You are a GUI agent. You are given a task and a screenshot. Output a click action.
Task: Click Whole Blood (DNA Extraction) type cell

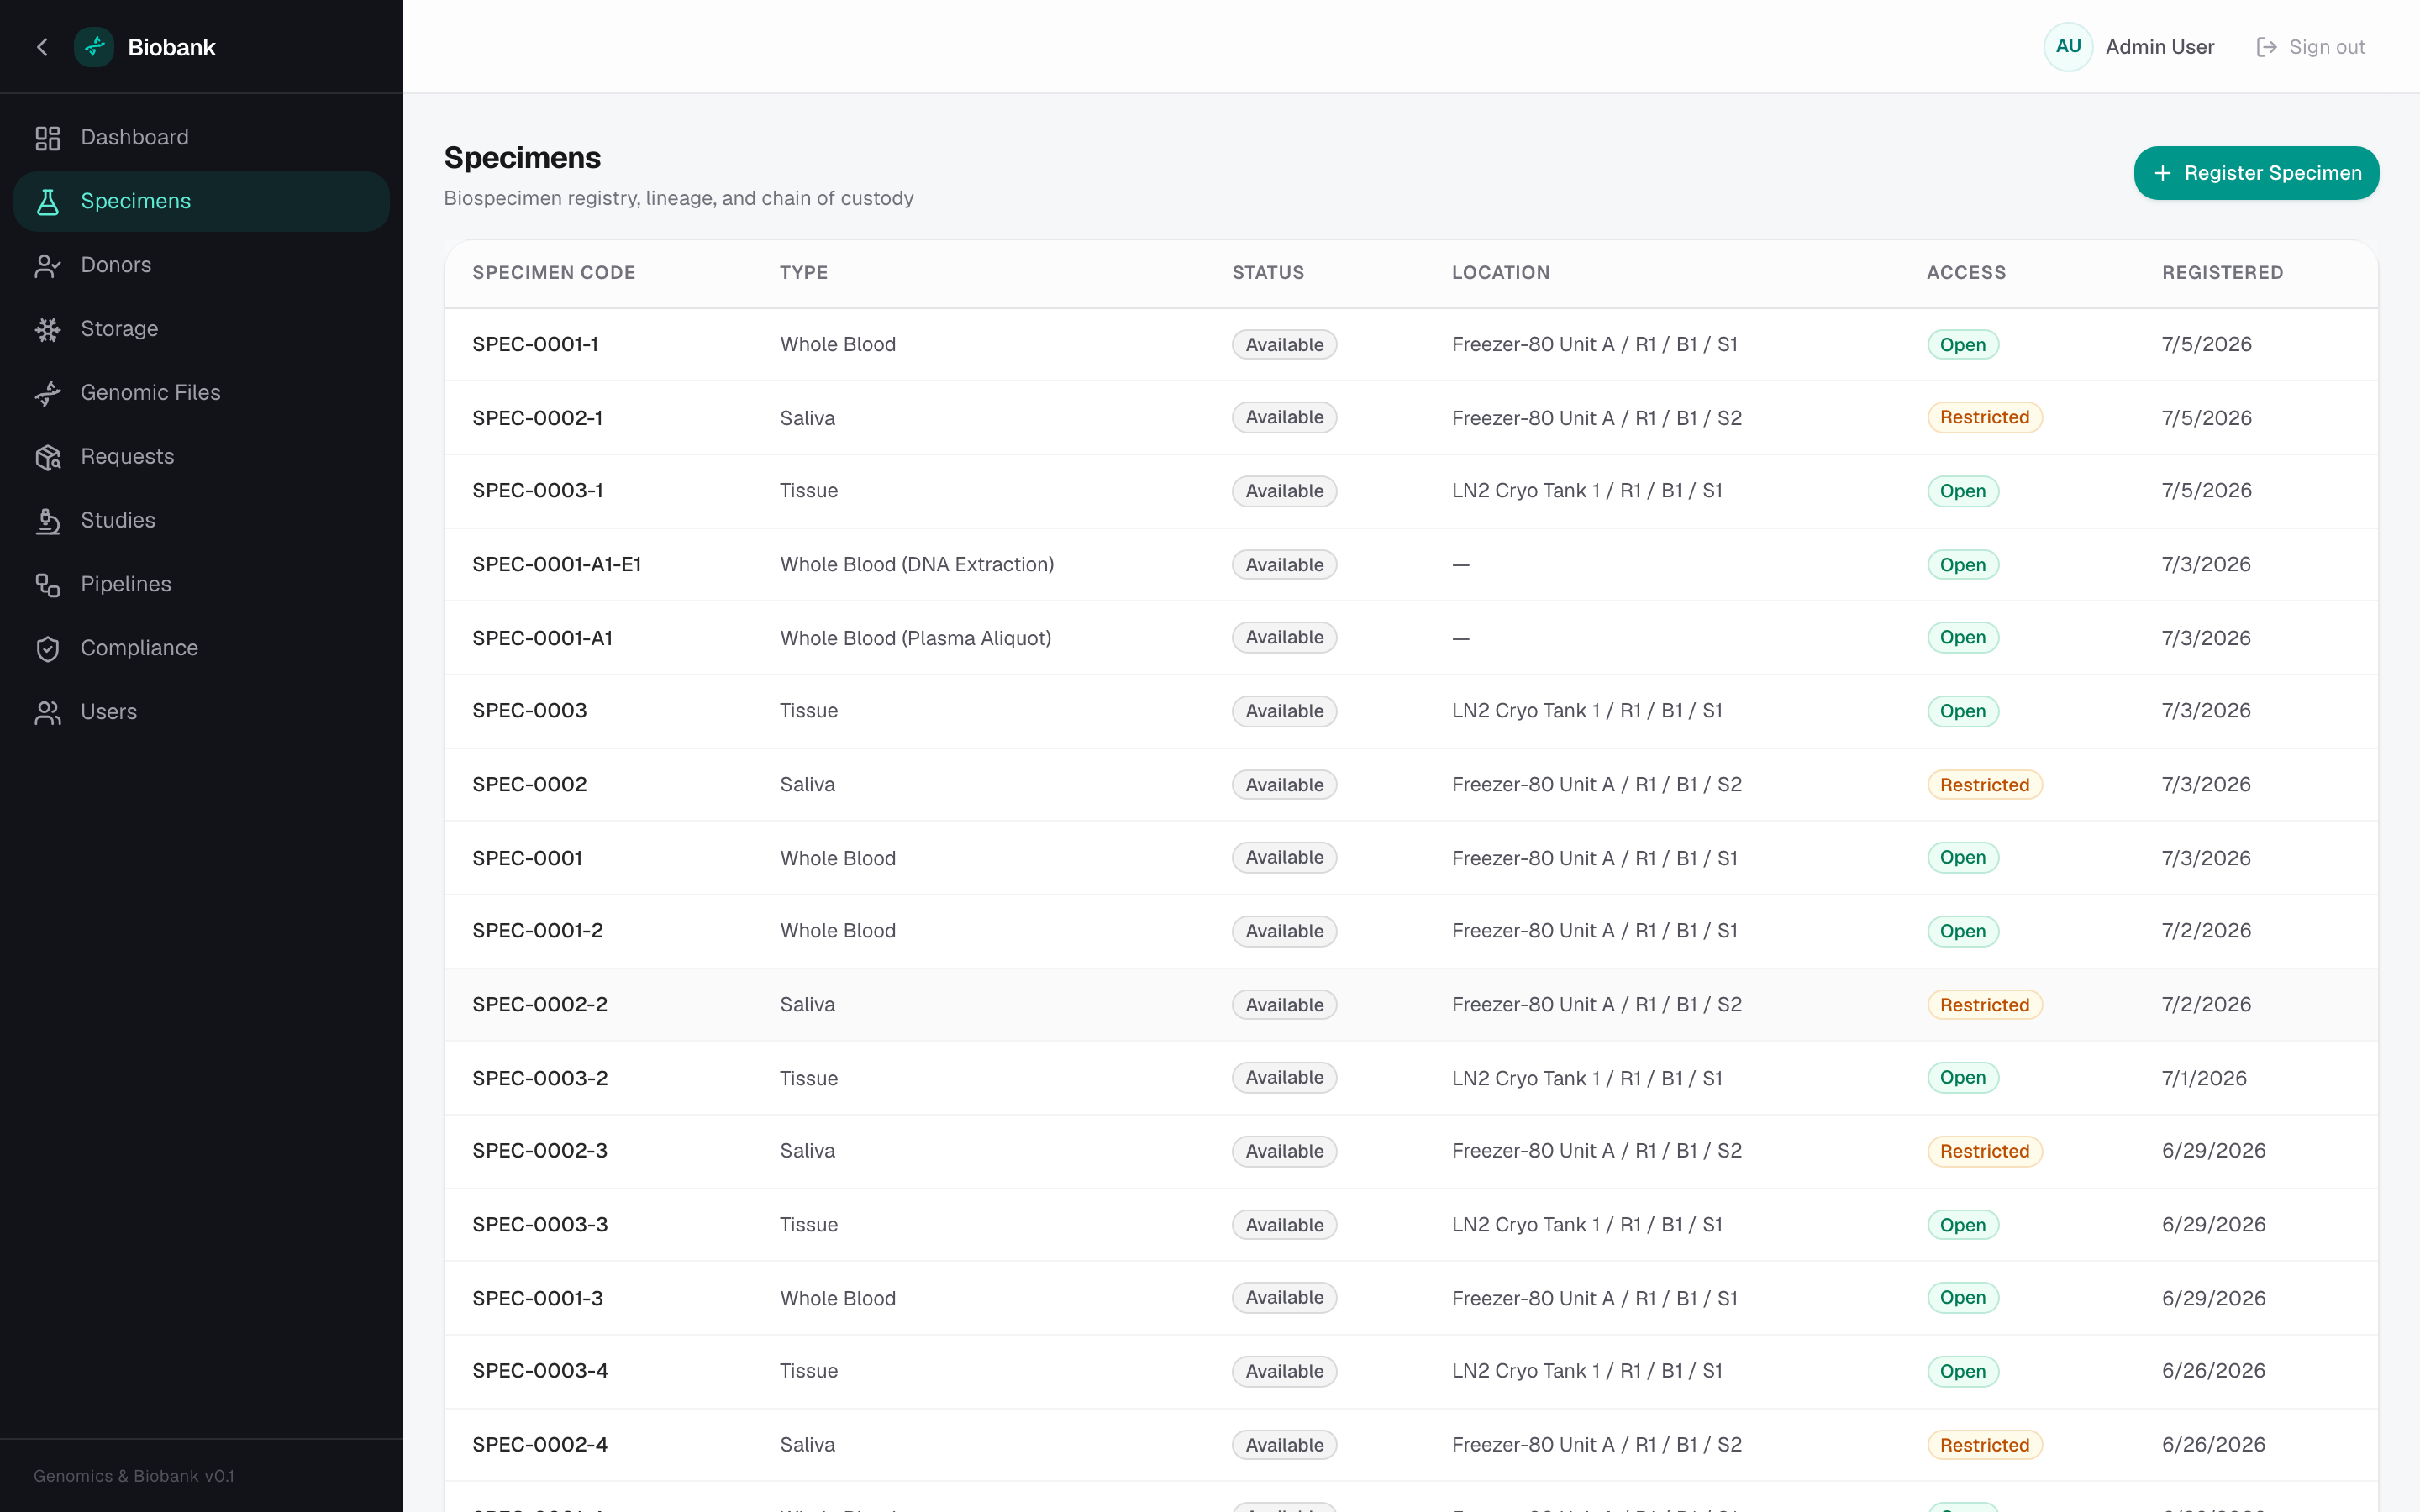point(917,565)
